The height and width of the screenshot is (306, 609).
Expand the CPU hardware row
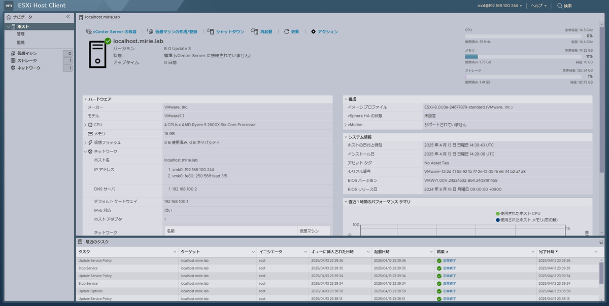coord(85,125)
